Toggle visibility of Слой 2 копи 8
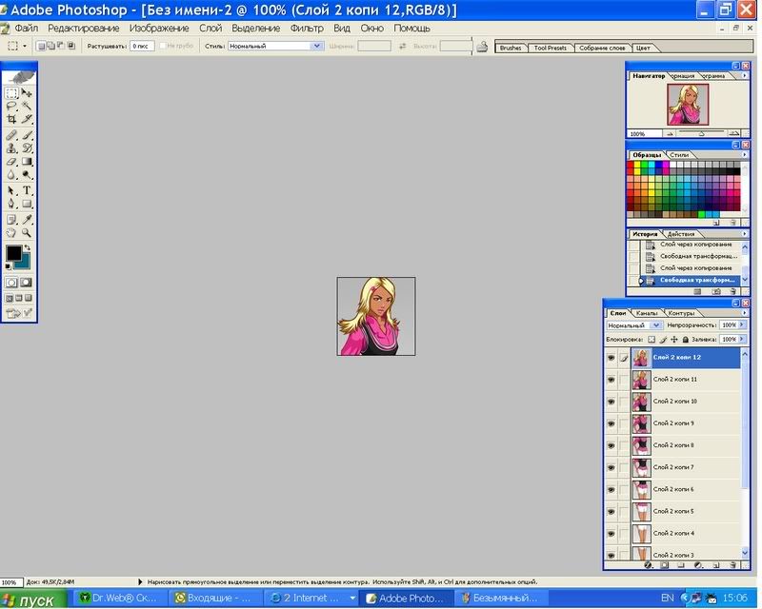This screenshot has height=609, width=762. 612,446
